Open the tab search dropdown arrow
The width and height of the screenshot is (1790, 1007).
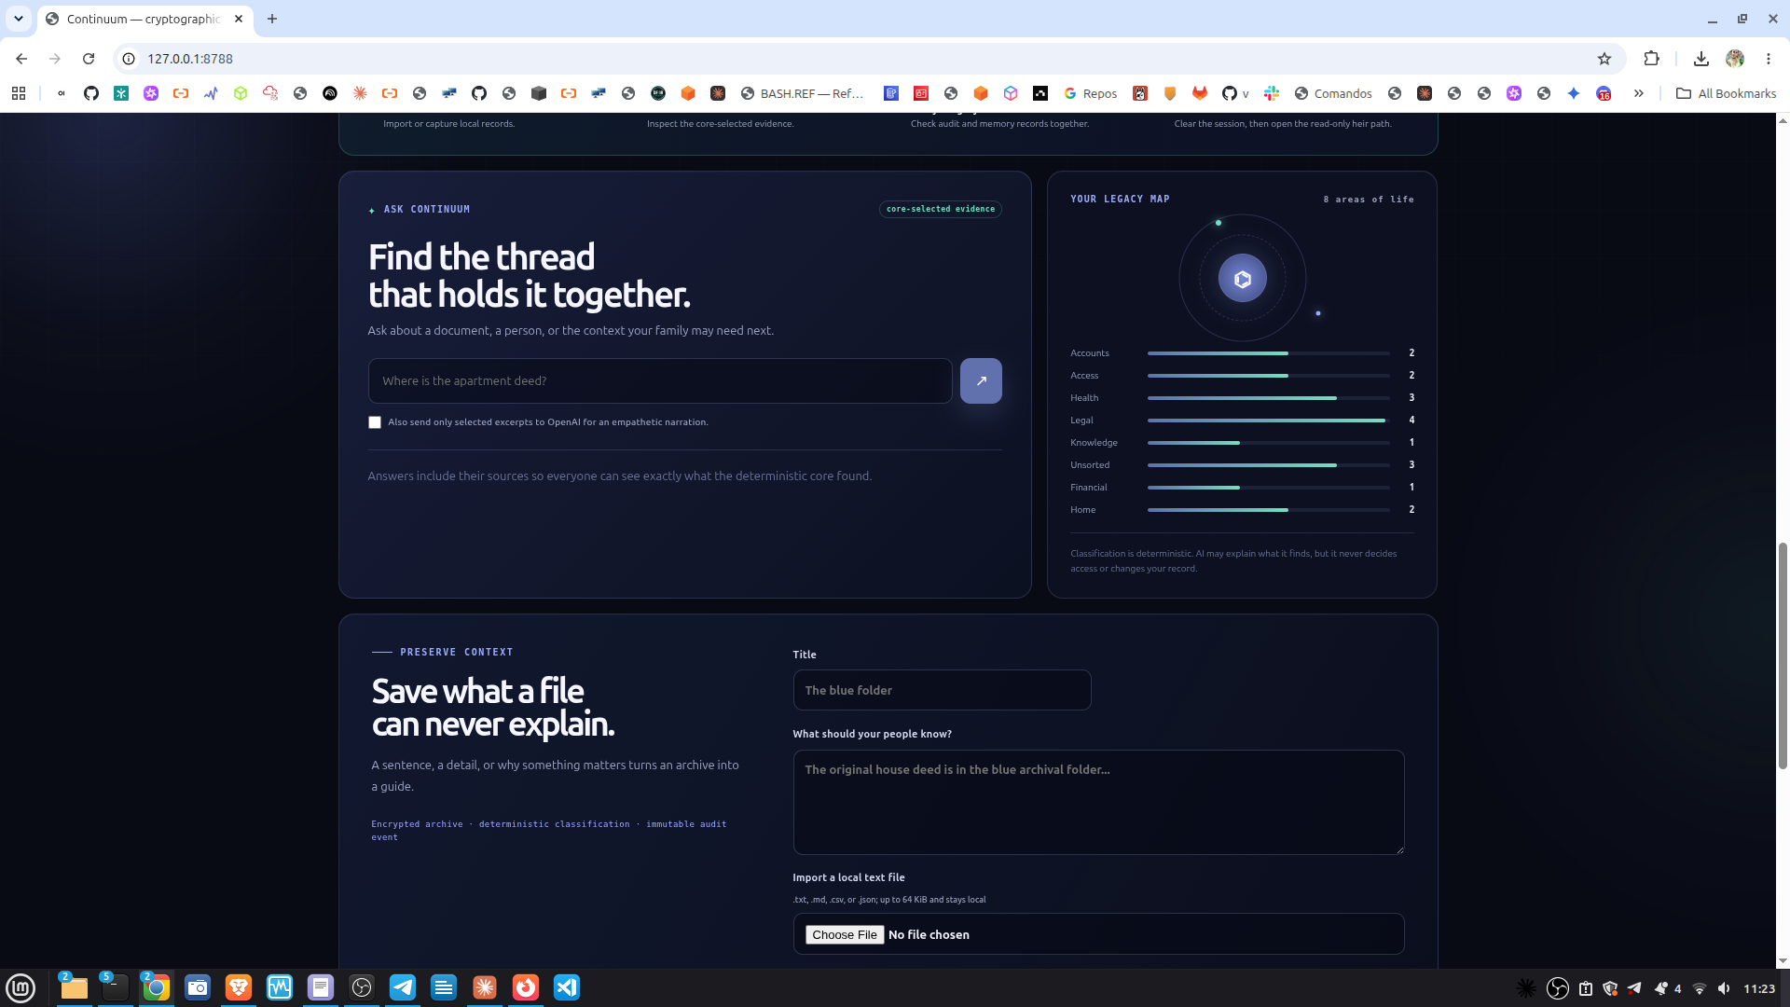tap(18, 19)
